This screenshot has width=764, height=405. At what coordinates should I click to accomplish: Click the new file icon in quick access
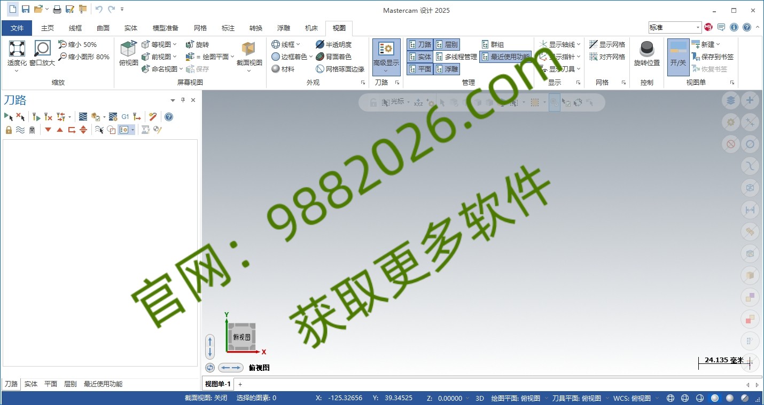(13, 9)
